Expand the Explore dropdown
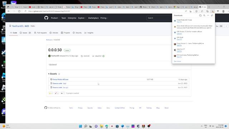Screen dimensions: 229x129 82,18
